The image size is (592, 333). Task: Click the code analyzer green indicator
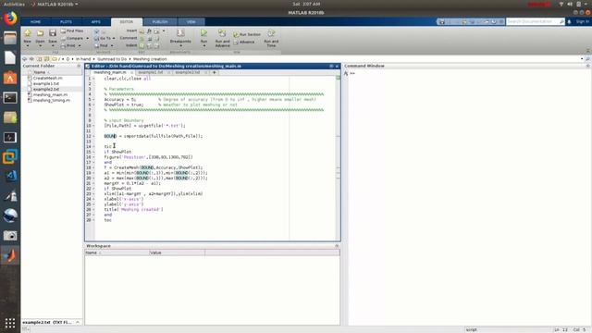[338, 78]
